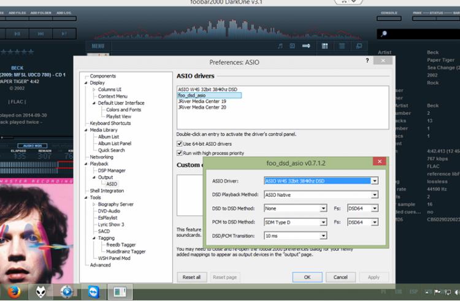Select JRiver Media Center 20 driver
This screenshot has height=301, width=460.
[x=202, y=107]
